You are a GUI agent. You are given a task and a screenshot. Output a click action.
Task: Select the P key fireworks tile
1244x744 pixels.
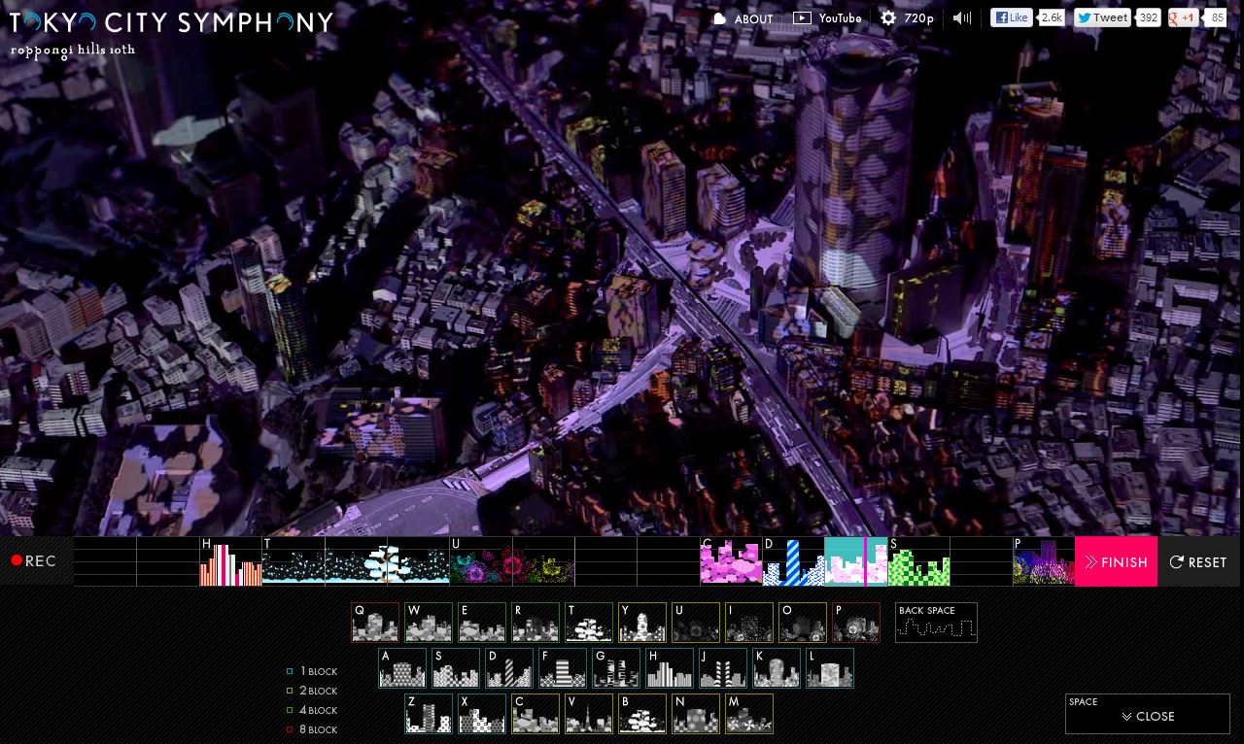[x=856, y=623]
